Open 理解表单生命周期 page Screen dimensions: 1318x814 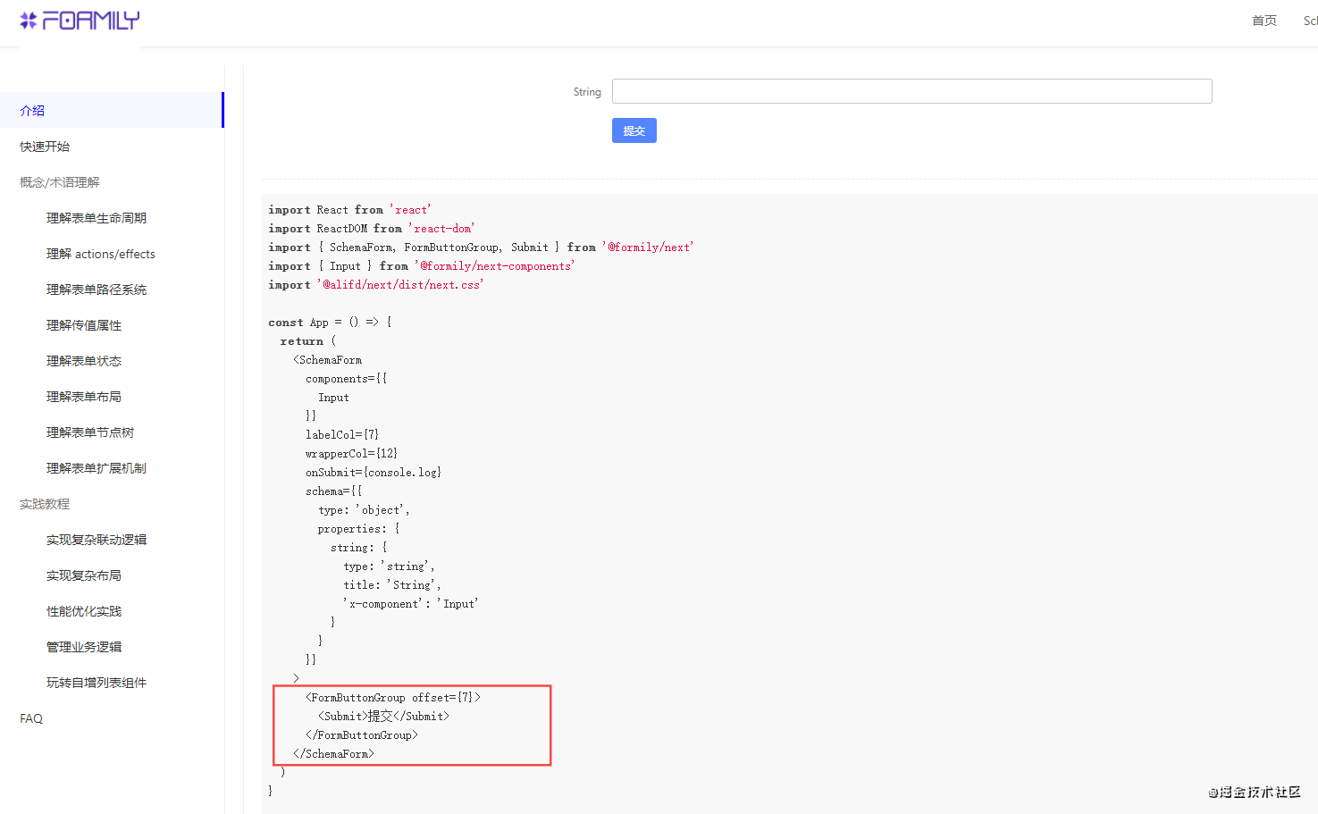tap(97, 218)
